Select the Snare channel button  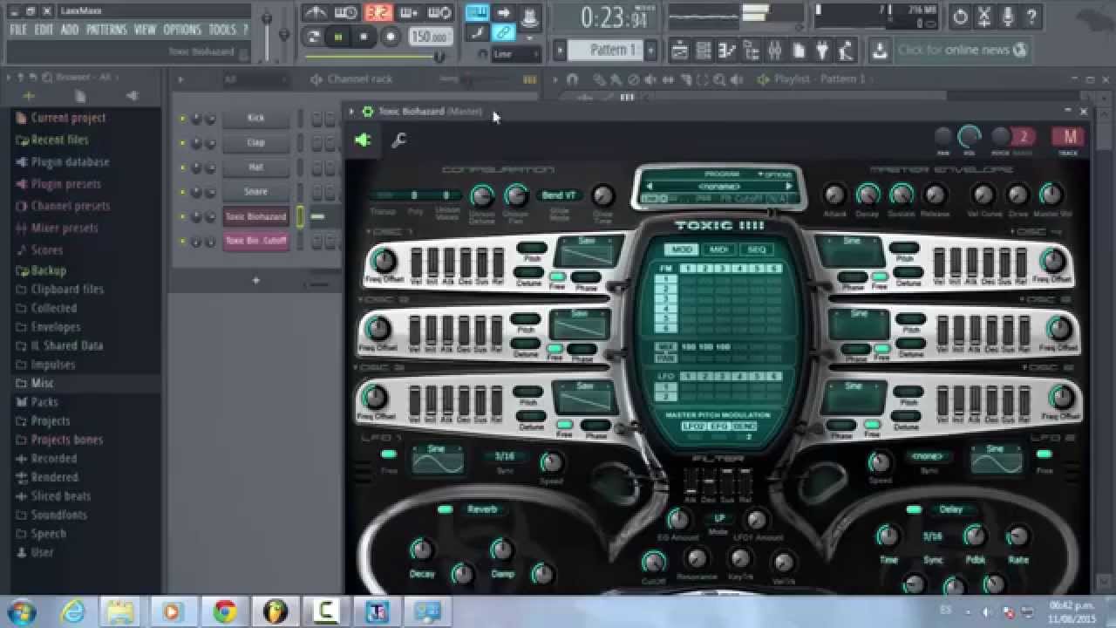pyautogui.click(x=255, y=192)
